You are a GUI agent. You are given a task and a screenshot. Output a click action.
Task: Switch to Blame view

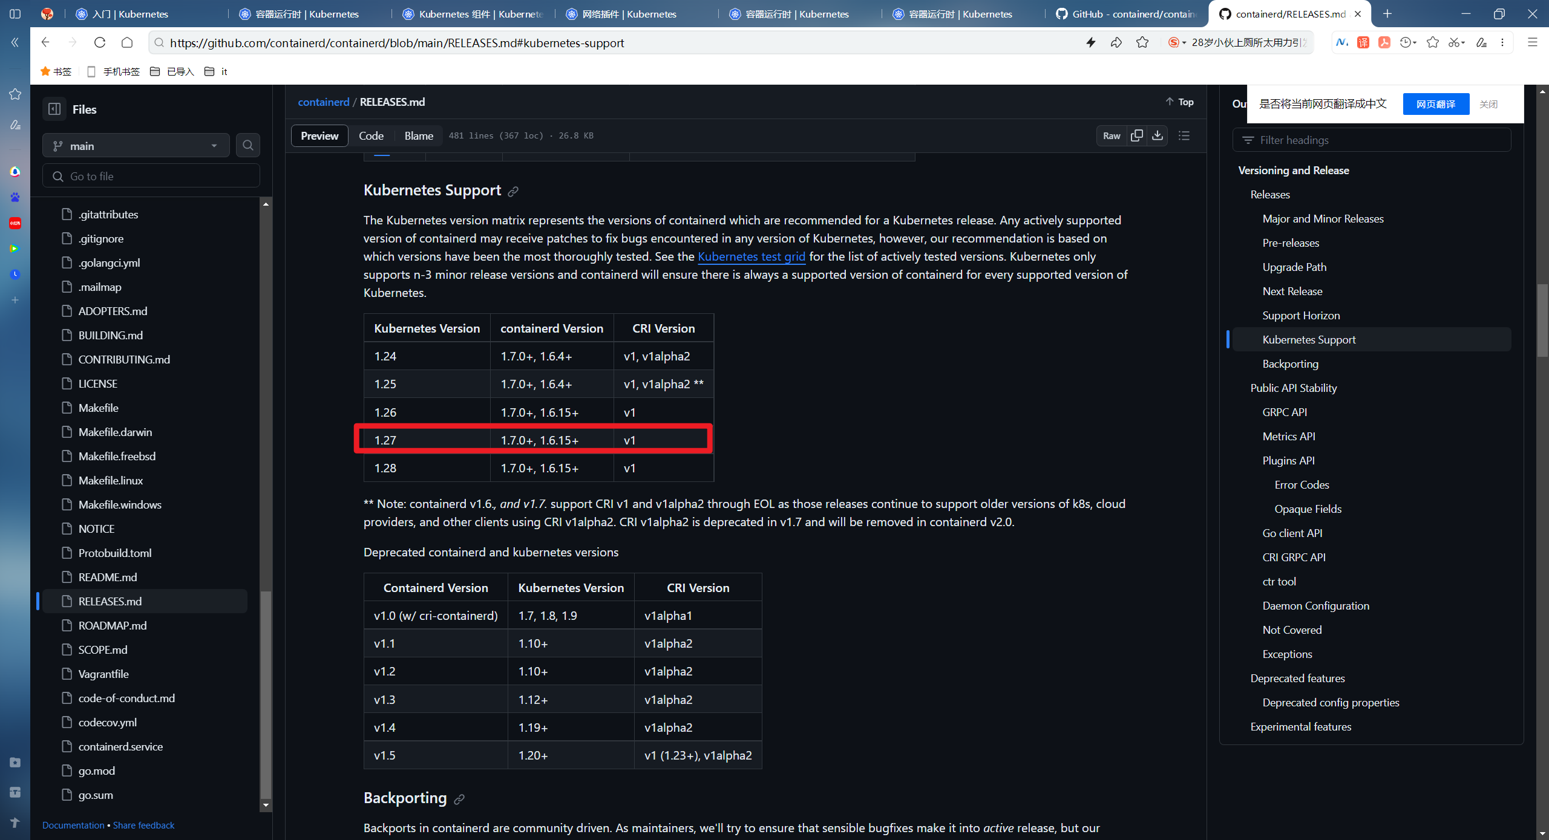(x=419, y=135)
